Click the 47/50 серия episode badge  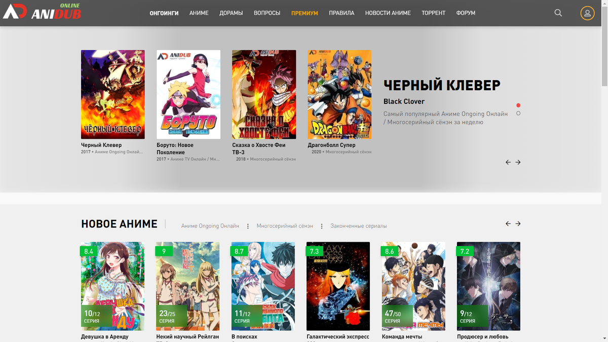pyautogui.click(x=397, y=317)
